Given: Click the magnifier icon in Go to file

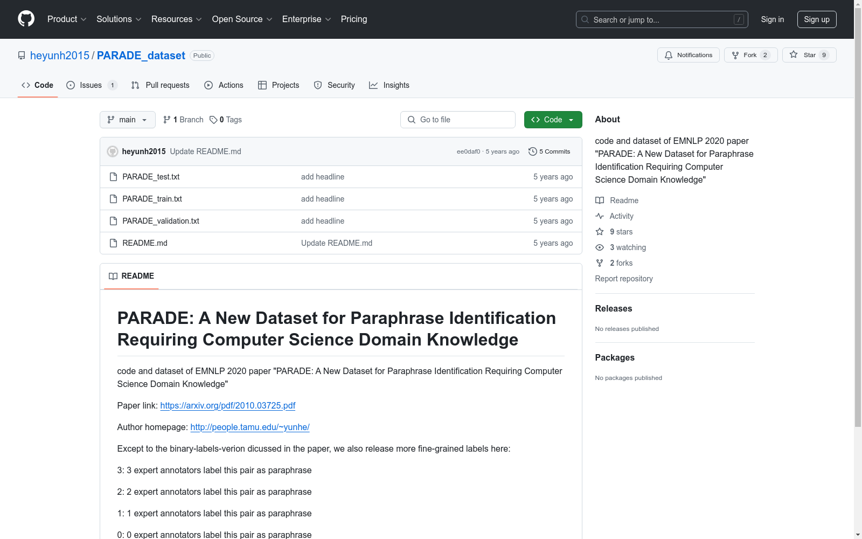Looking at the screenshot, I should coord(412,120).
